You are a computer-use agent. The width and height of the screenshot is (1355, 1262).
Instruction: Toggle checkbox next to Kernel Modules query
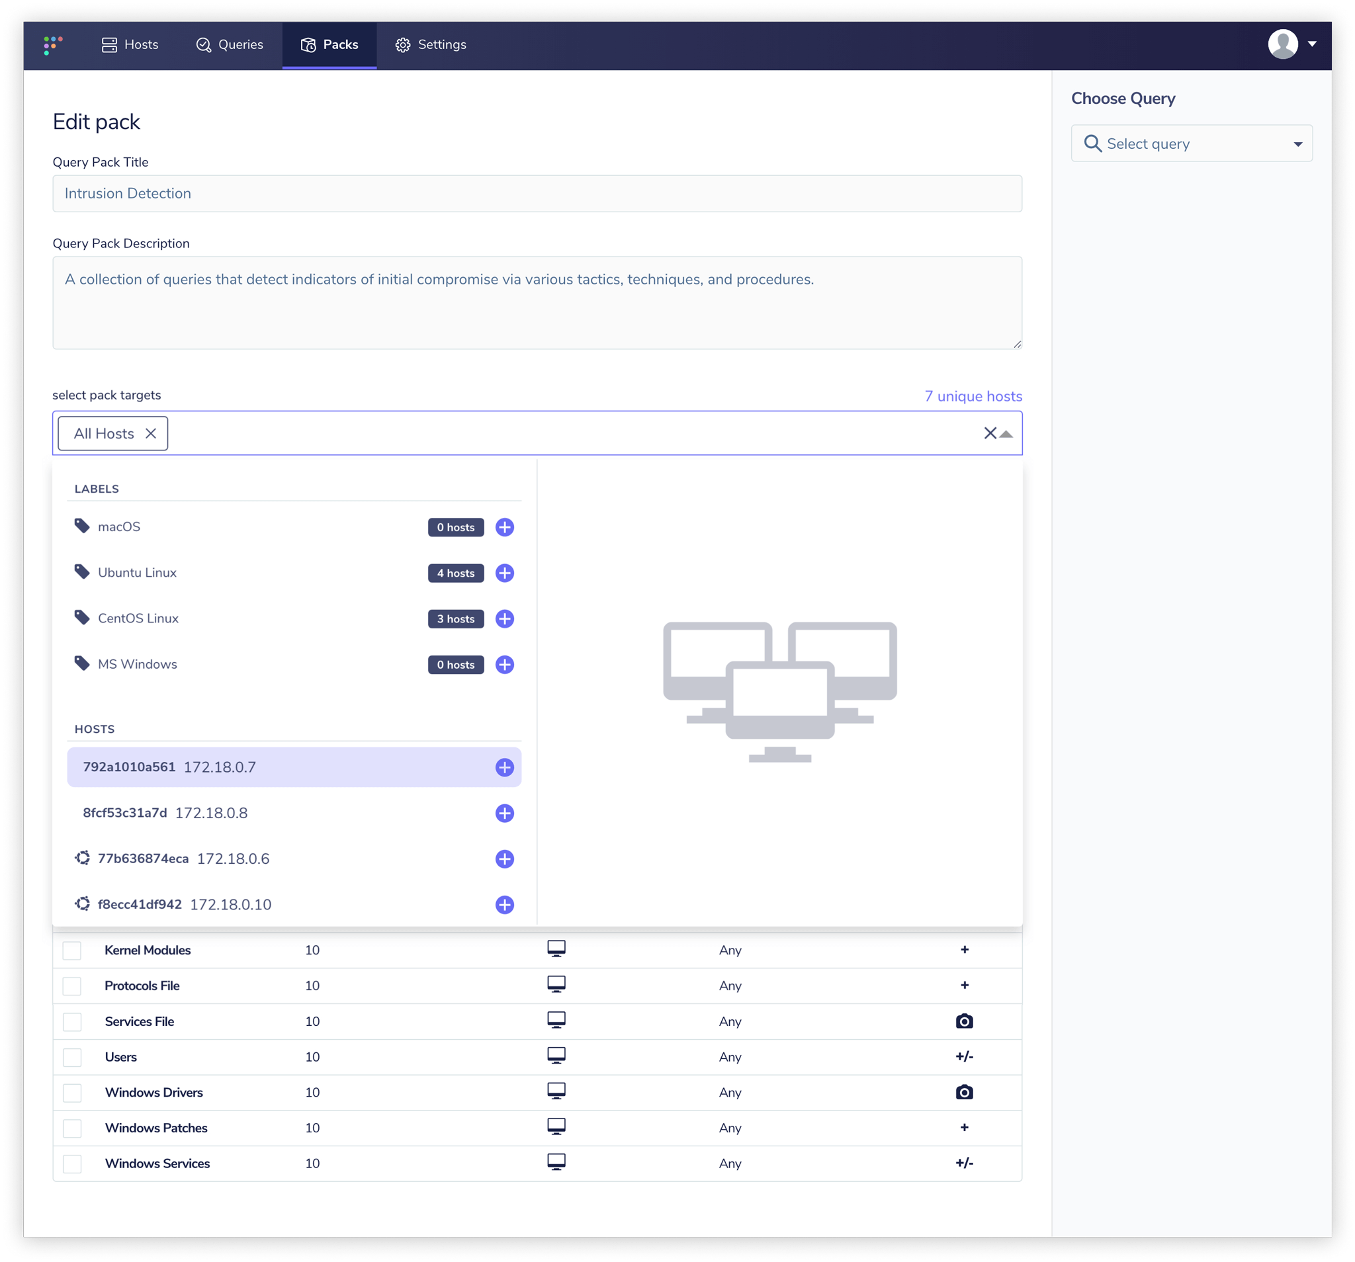tap(75, 950)
